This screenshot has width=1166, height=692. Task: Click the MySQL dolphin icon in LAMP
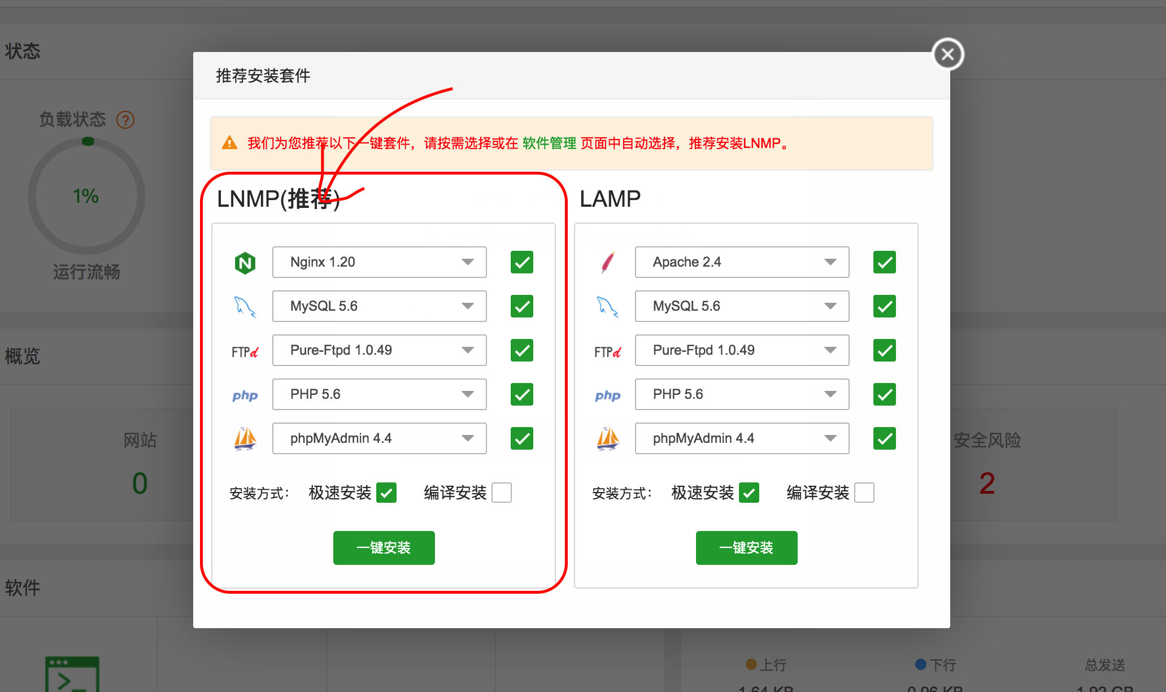pos(608,307)
